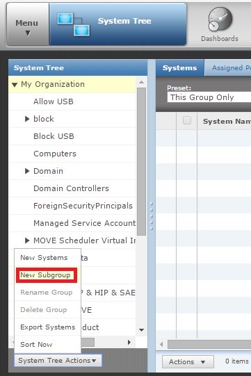The width and height of the screenshot is (251, 376).
Task: Click the My Organization root label
Action: pyautogui.click(x=53, y=84)
